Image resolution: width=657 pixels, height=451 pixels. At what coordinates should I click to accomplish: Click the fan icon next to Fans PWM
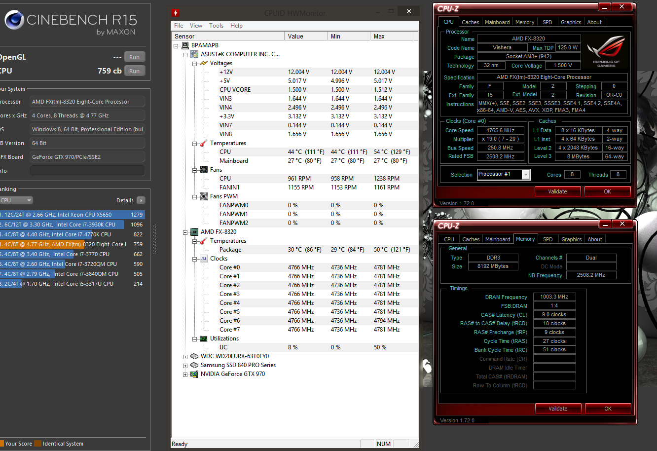point(204,196)
